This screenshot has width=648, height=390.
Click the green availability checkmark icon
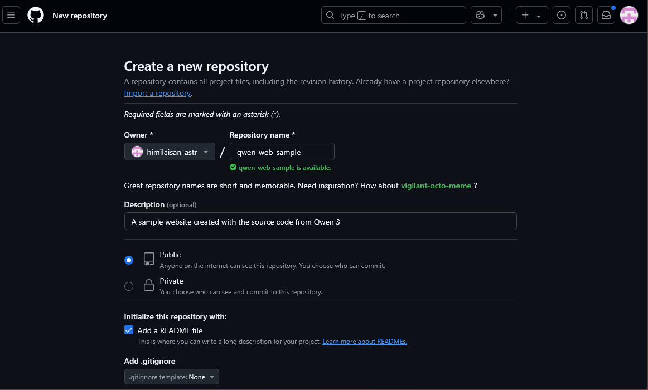point(233,167)
